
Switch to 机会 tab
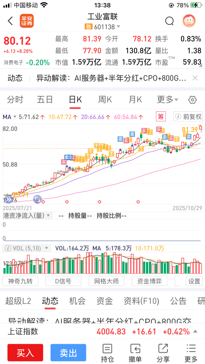77,301
